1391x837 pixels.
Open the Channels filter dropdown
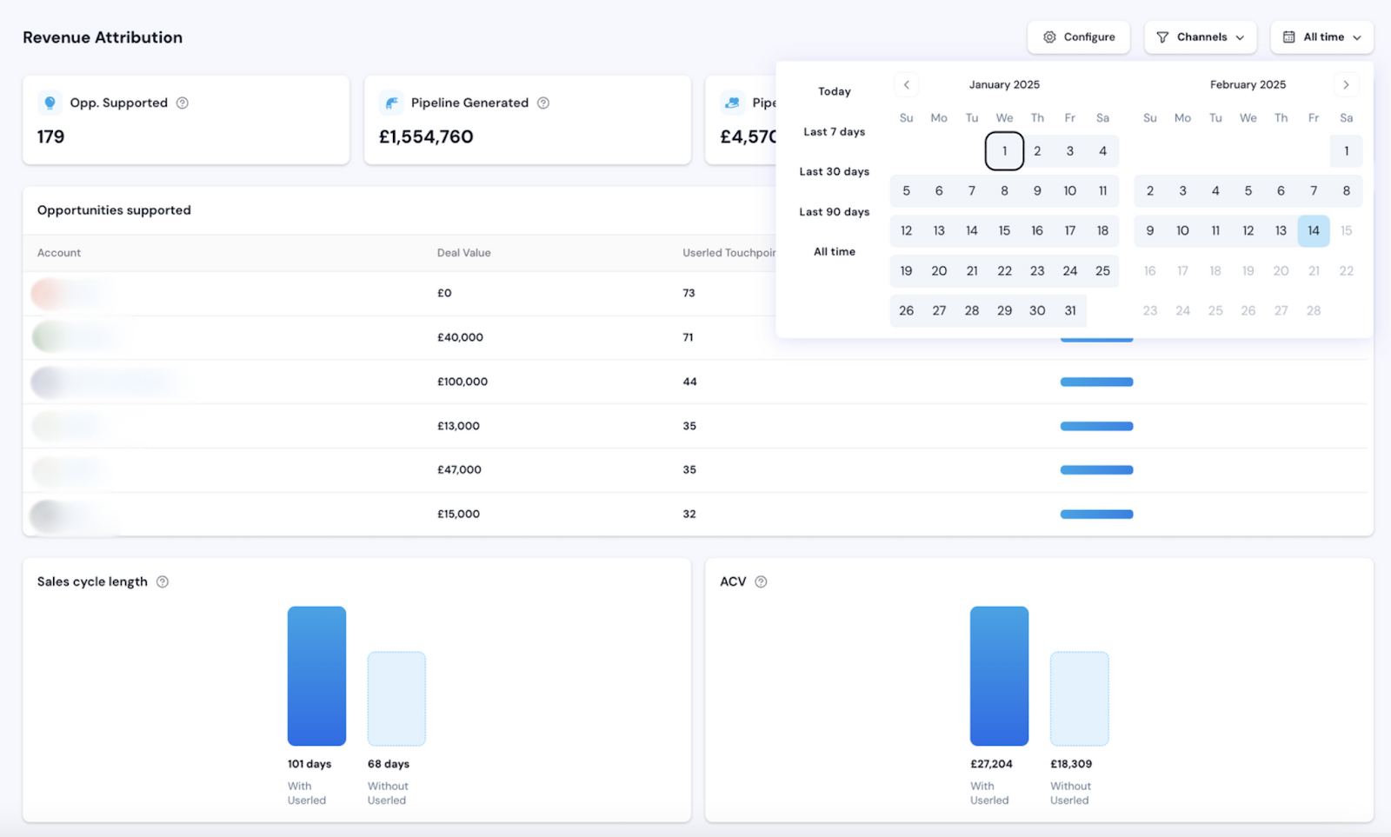(x=1200, y=37)
